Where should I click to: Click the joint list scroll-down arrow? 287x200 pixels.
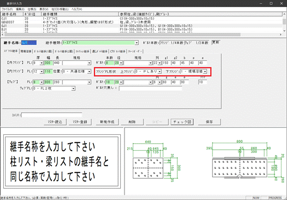[x=284, y=30]
